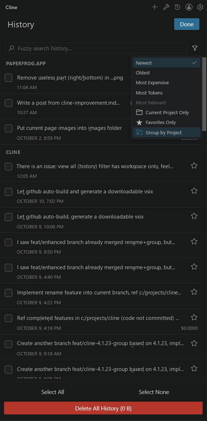Star the "Ref completed features" task
207x421 pixels.
[194, 317]
